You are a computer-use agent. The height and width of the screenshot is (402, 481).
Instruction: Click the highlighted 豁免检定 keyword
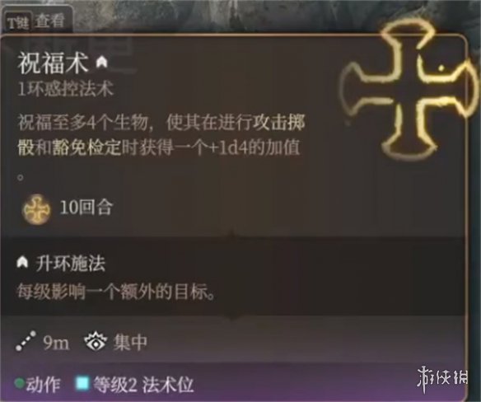86,148
